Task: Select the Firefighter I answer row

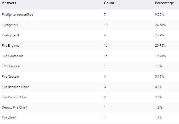Action: pyautogui.click(x=10, y=25)
